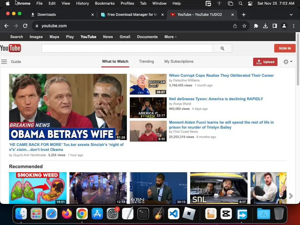This screenshot has width=300, height=225.
Task: Open Finder from the Dock
Action: tap(21, 214)
